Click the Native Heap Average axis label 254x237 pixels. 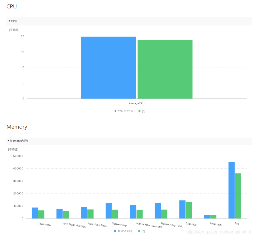(x=149, y=225)
